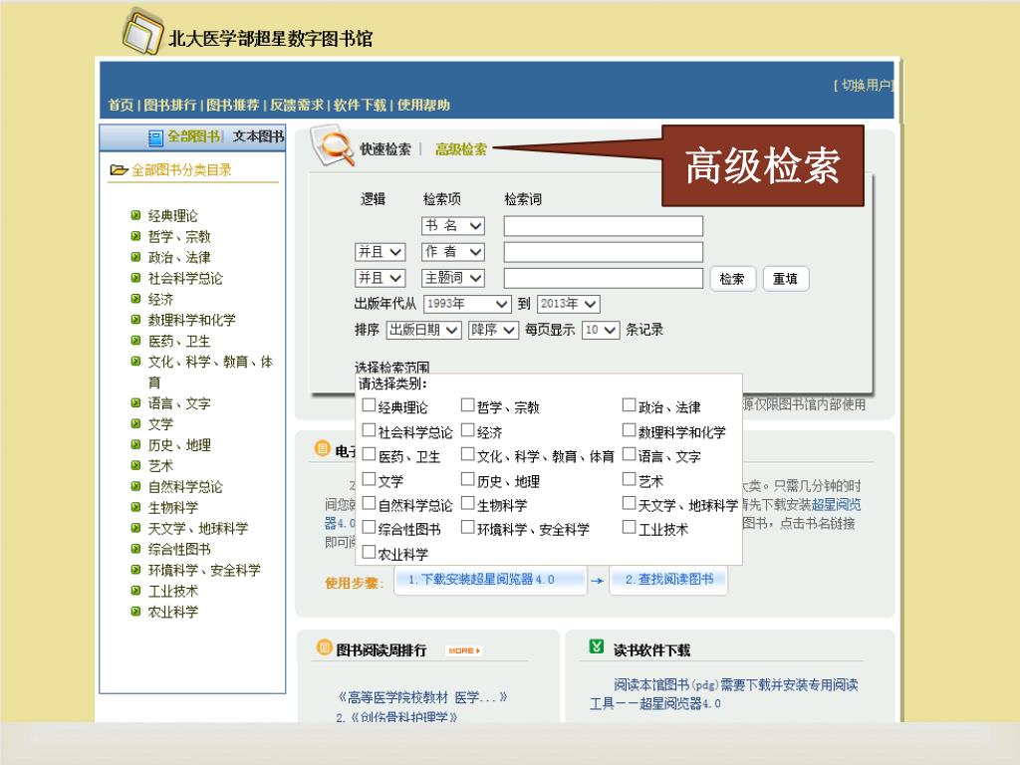The image size is (1020, 765).
Task: Click the magnifying glass search icon
Action: point(332,145)
